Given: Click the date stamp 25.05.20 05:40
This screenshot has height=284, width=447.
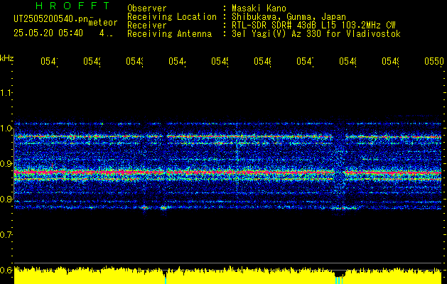Looking at the screenshot, I should 48,33.
